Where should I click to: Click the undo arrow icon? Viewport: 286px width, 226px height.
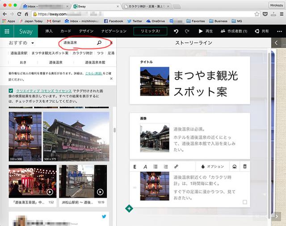tap(176, 31)
